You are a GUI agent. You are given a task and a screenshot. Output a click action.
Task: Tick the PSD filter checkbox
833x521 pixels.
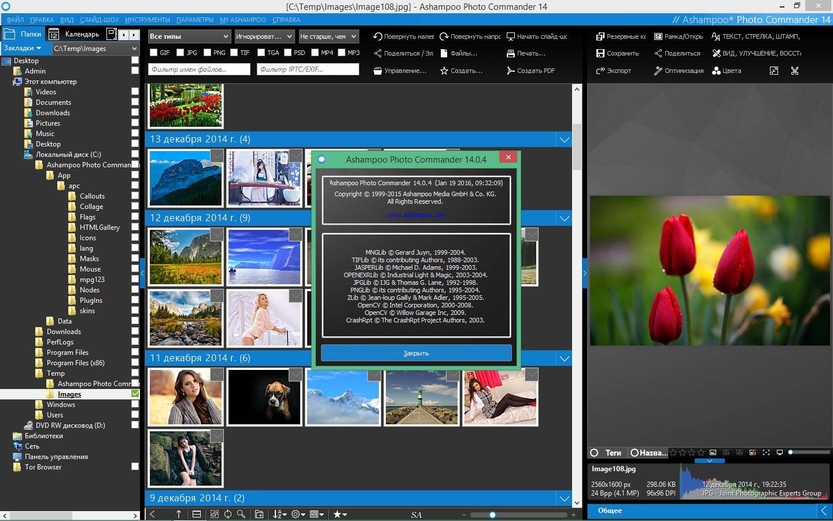pos(288,53)
